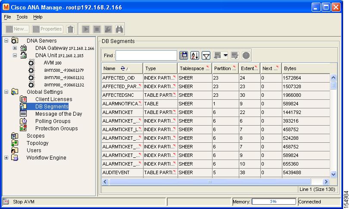Click the Partition column header
The height and width of the screenshot is (209, 350).
tap(225, 68)
